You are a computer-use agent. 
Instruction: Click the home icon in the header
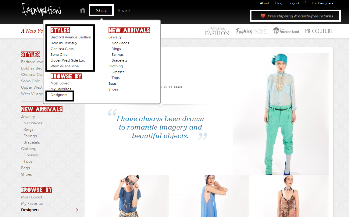(83, 10)
